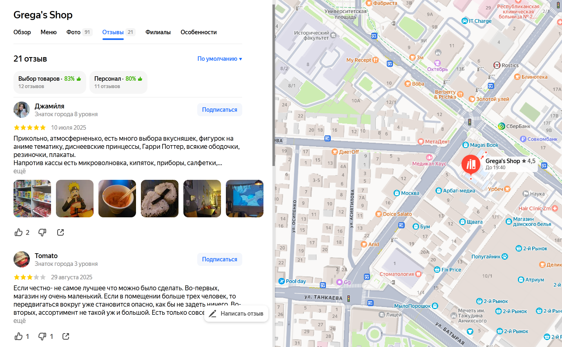562x347 pixels.
Task: Like the review by Tomato
Action: (18, 336)
